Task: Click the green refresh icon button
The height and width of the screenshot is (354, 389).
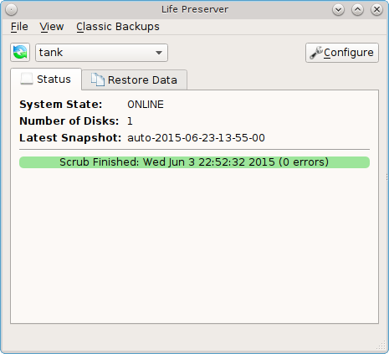Action: (20, 53)
